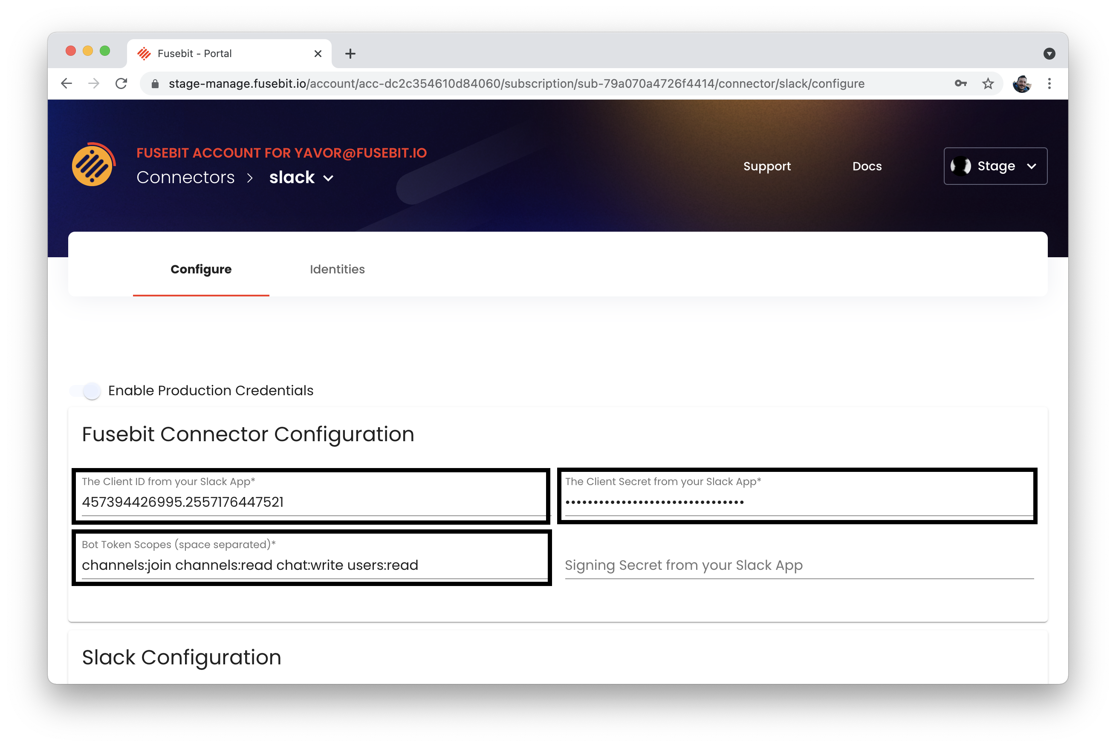Click the browser back arrow
This screenshot has width=1116, height=747.
66,84
